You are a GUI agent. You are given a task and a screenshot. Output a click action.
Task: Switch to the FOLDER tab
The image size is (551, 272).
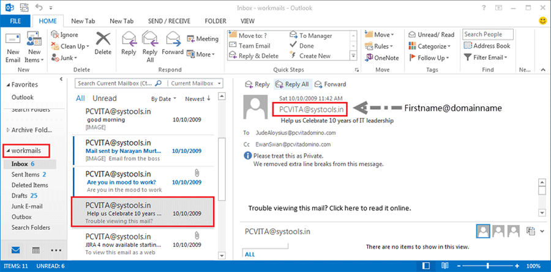[x=216, y=21]
